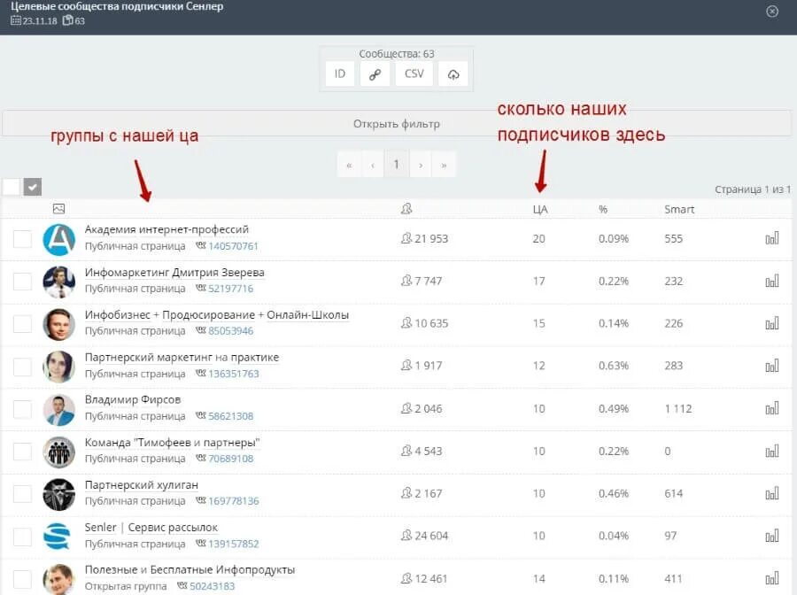
Task: Tick the checkbox for Инфобизнес + Продюсирование row
Action: pyautogui.click(x=22, y=324)
